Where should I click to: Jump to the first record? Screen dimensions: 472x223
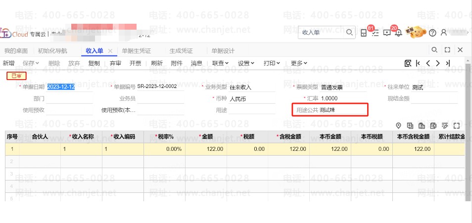tap(418, 63)
